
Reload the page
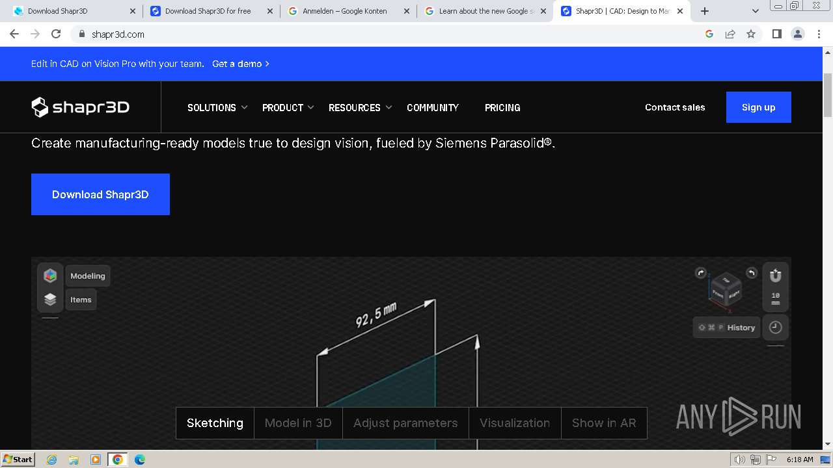click(56, 34)
